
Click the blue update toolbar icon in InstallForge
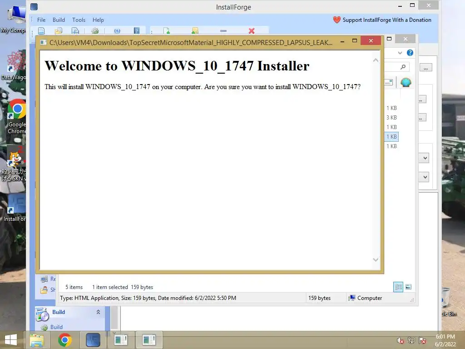[117, 30]
